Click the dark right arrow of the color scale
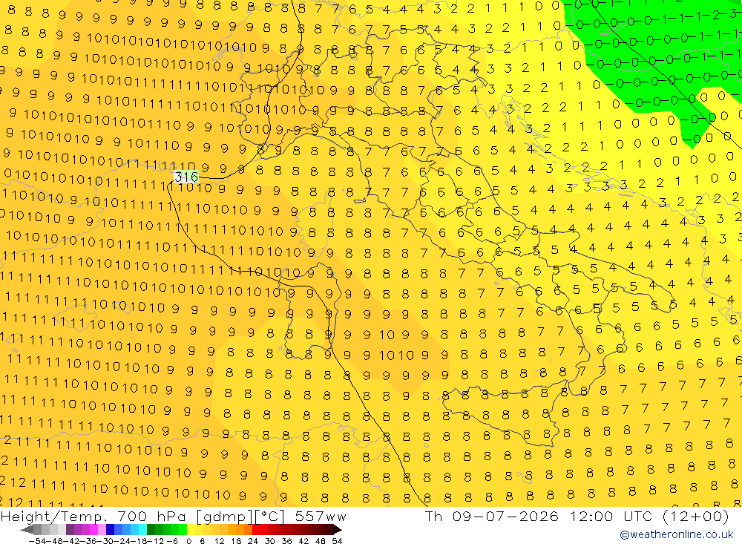Image resolution: width=742 pixels, height=544 pixels. pos(337,530)
